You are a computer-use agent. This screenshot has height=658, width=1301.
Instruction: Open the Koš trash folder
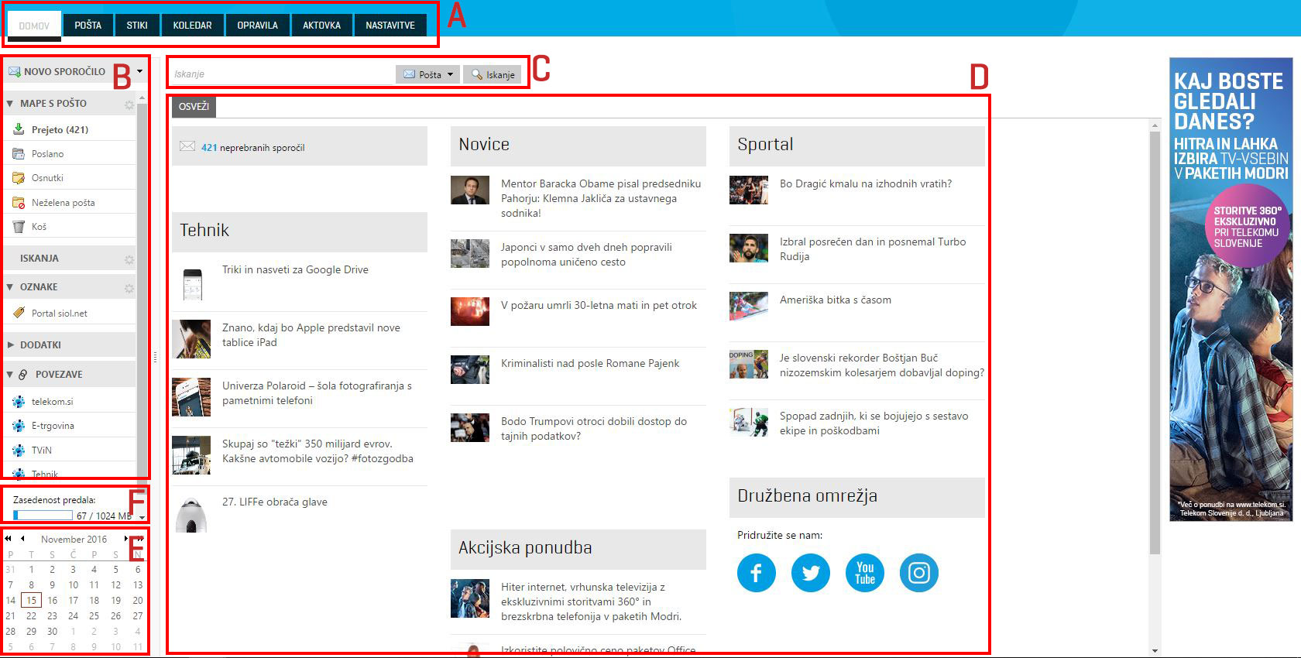click(39, 227)
